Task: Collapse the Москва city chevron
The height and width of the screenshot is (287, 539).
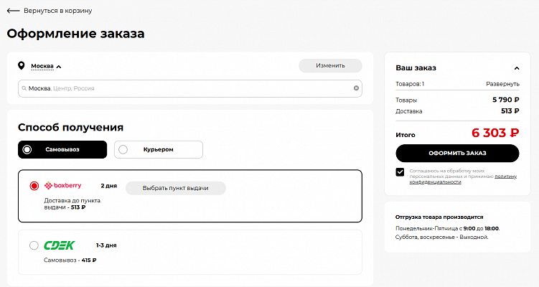Action: coord(59,67)
